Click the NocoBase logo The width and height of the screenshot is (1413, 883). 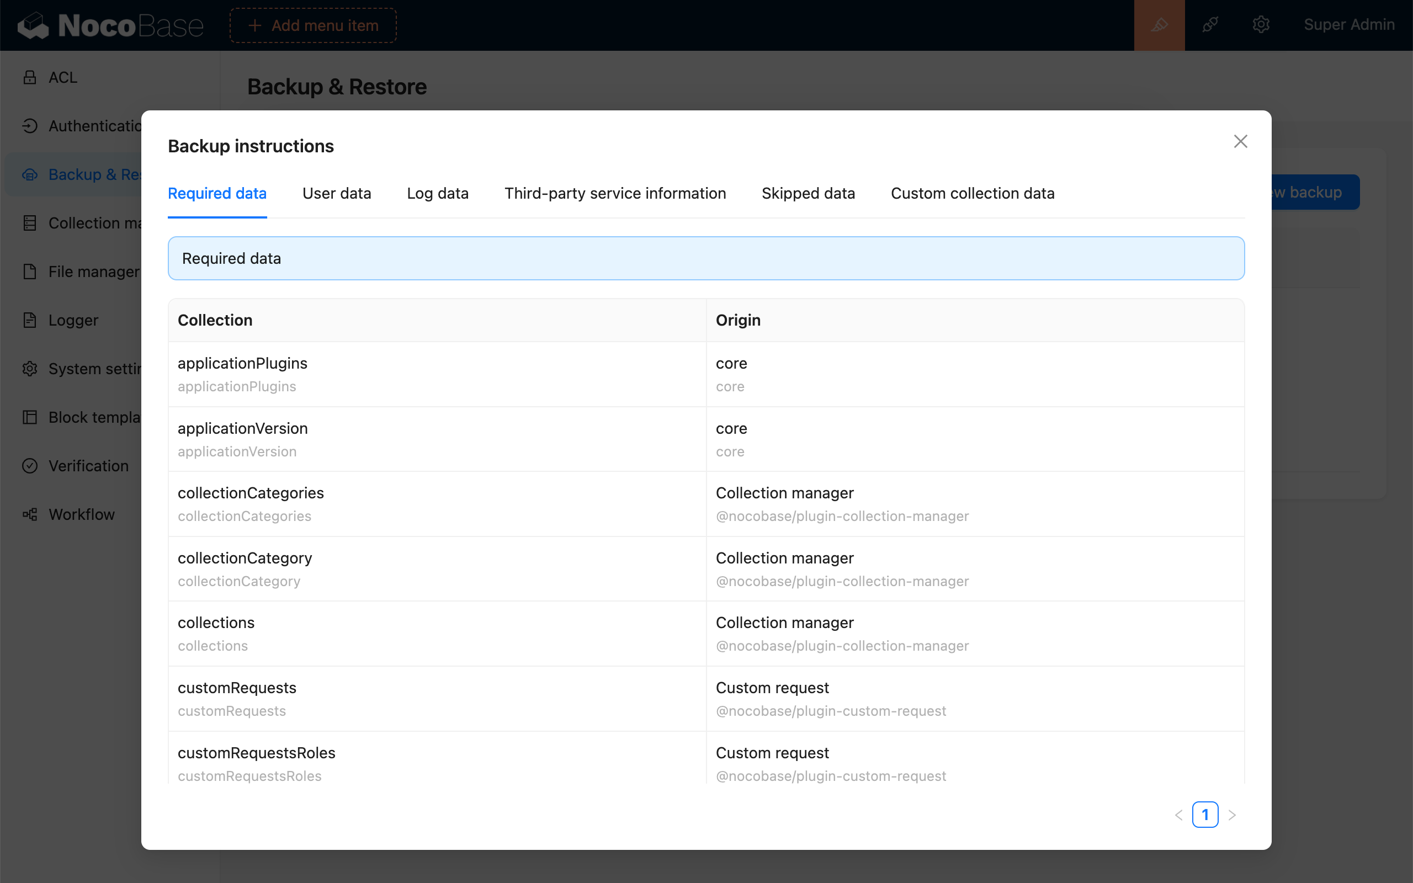click(110, 25)
